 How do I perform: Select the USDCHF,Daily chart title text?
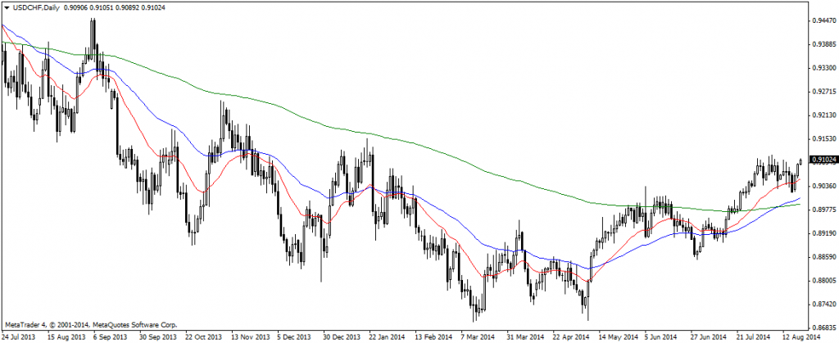(x=36, y=8)
